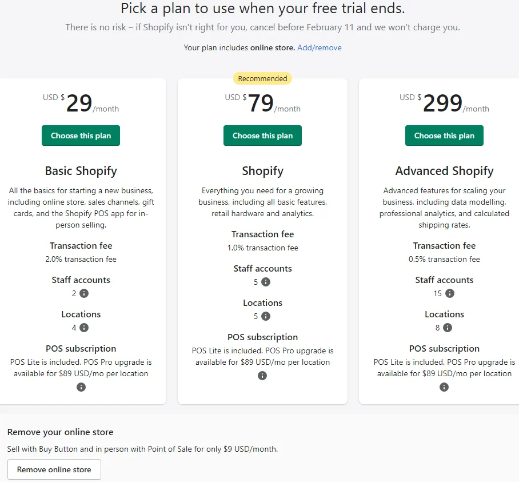The width and height of the screenshot is (519, 482).
Task: Click the Advanced Shopify plan heading
Action: pos(444,171)
